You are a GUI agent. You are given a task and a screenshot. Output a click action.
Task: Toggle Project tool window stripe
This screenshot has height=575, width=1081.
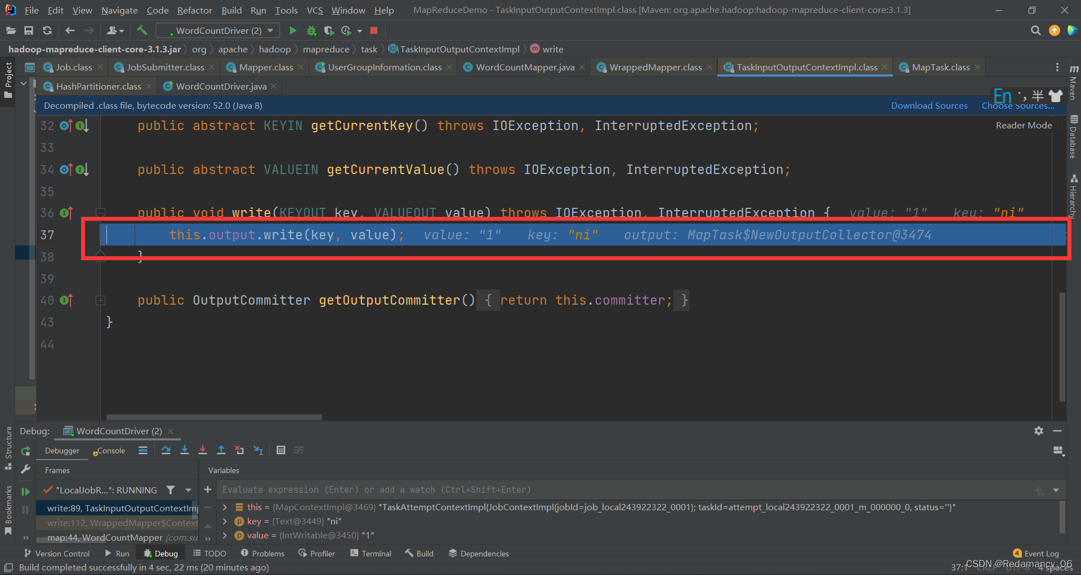pos(8,79)
